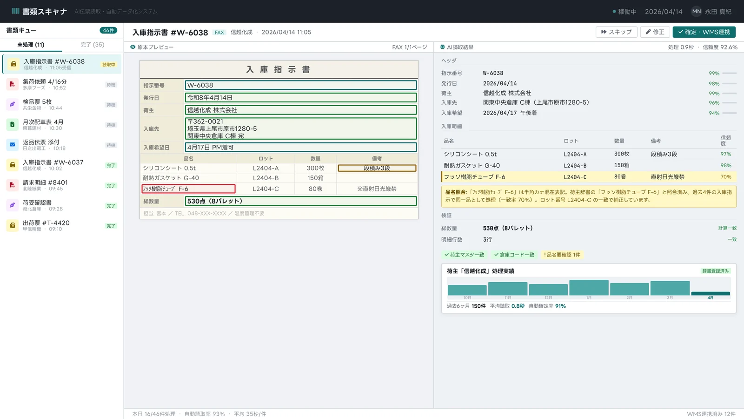The height and width of the screenshot is (419, 744).
Task: Click the WMS連携済み 12件 status text
Action: (x=711, y=414)
